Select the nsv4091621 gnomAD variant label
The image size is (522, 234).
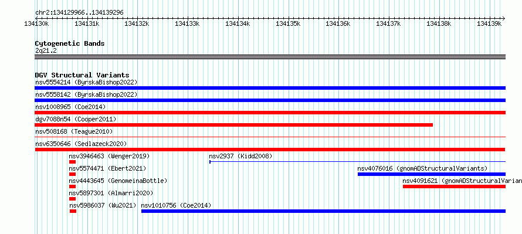(x=462, y=181)
